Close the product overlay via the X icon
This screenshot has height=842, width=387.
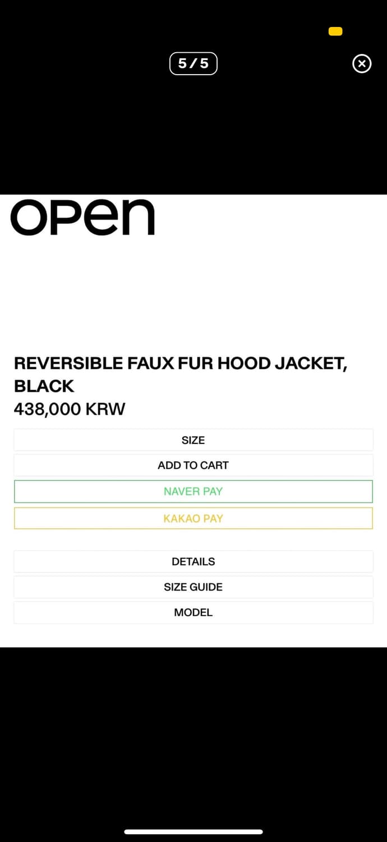(362, 63)
